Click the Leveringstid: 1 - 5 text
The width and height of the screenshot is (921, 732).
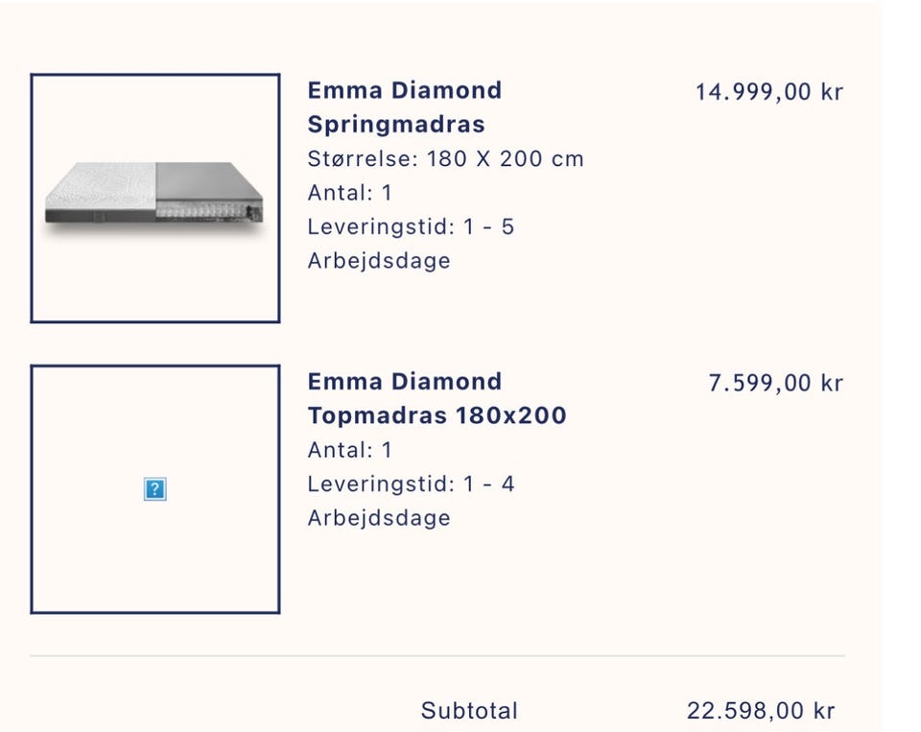click(411, 227)
